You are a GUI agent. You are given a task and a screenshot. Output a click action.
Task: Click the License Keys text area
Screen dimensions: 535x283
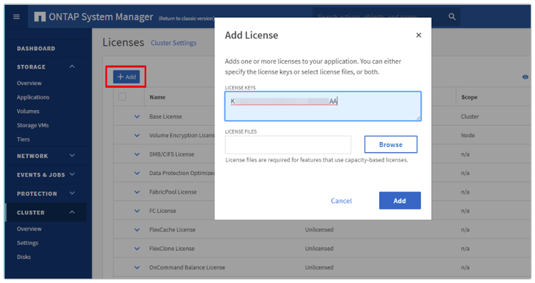323,106
